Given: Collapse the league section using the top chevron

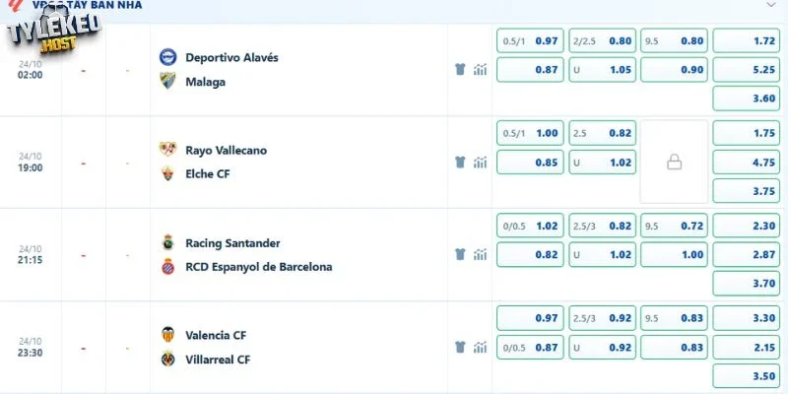Looking at the screenshot, I should pyautogui.click(x=770, y=5).
